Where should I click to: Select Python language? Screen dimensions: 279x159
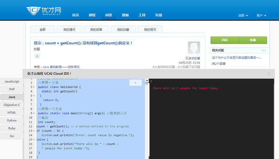click(x=12, y=121)
